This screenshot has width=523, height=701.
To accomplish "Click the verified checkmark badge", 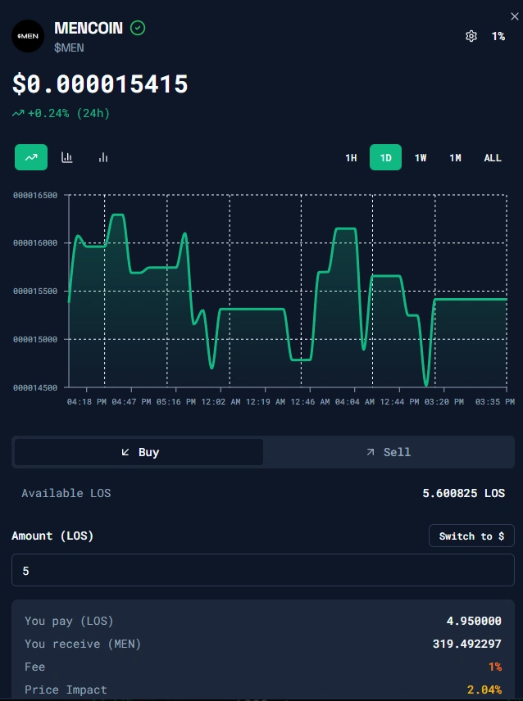I will (x=139, y=28).
